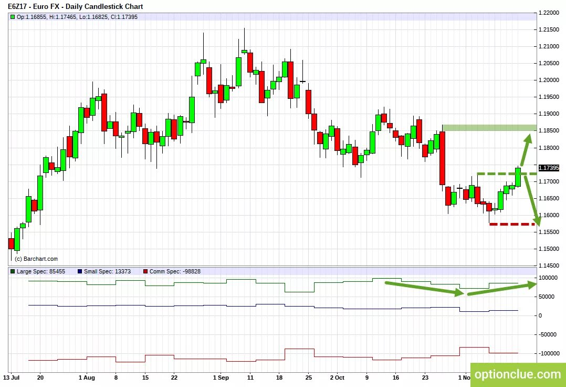The image size is (566, 387).
Task: Click the 1.19500 price axis label
Action: pos(549,97)
